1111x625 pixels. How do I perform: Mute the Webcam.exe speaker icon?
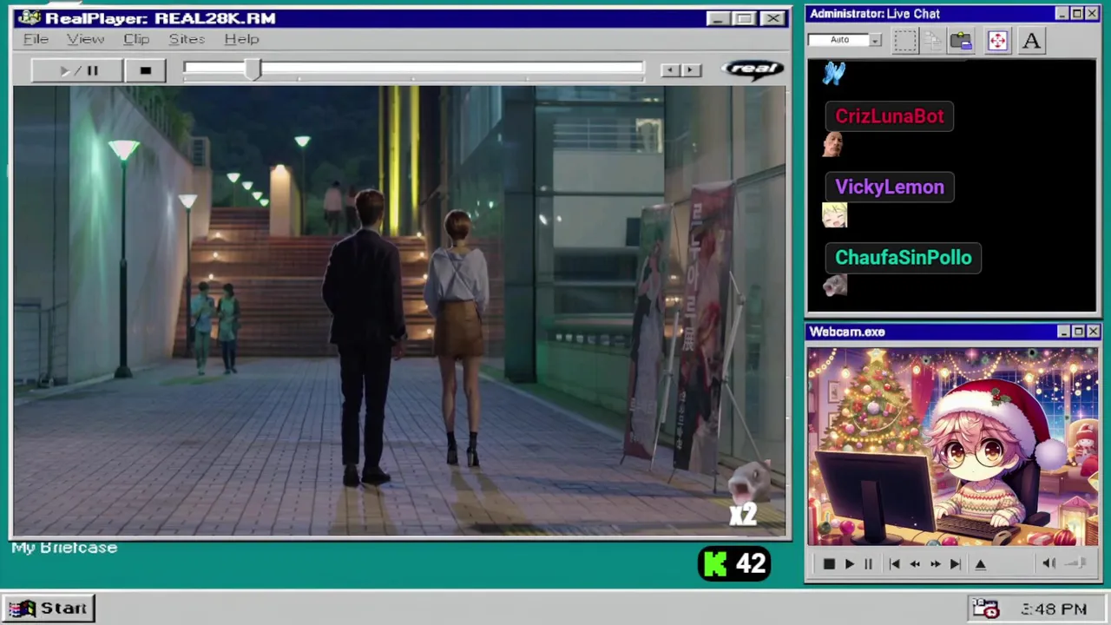pyautogui.click(x=1049, y=563)
